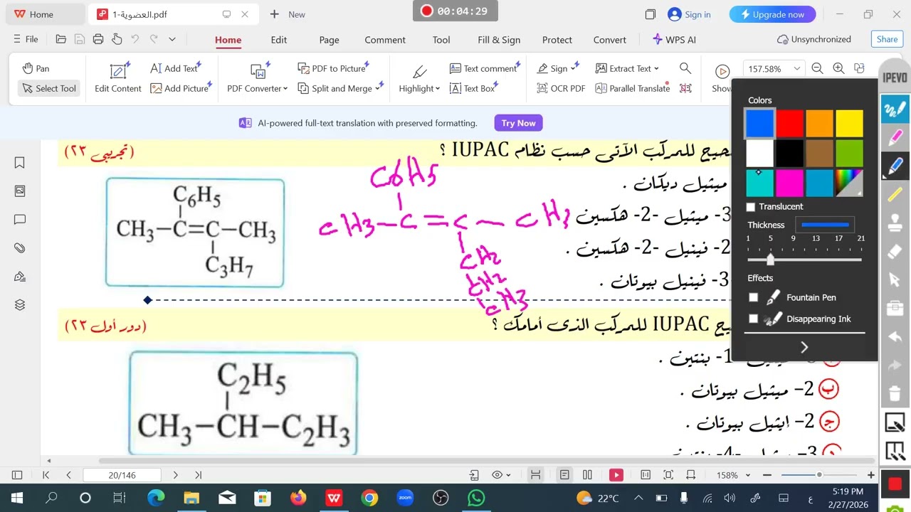Click the Edit Content tool
911x512 pixels.
click(118, 78)
